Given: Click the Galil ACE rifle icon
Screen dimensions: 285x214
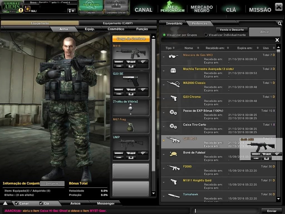Looking at the screenshot, I should click(x=173, y=140).
